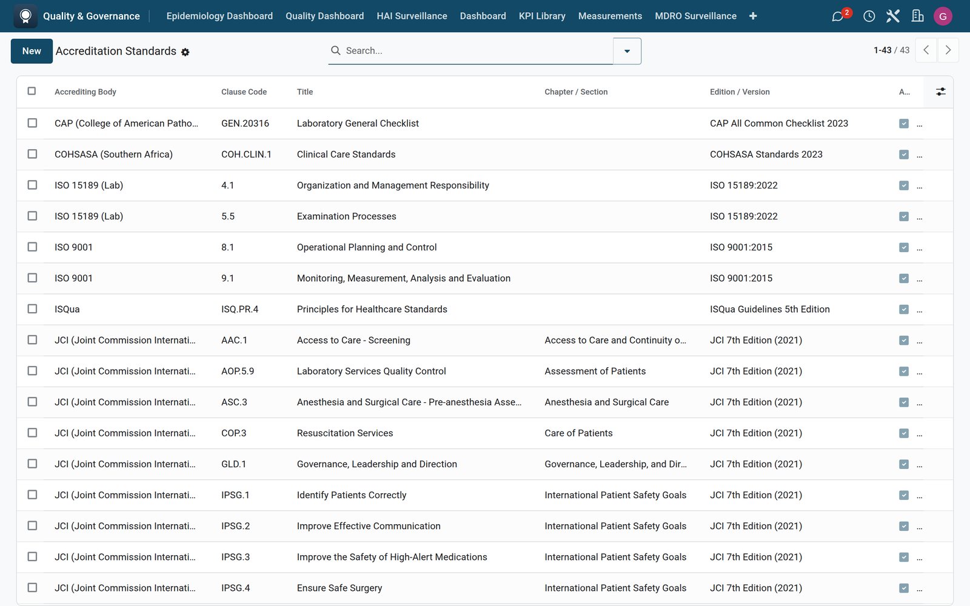Expand the search options dropdown arrow

627,51
